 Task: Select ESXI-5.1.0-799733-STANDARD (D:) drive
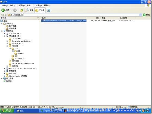pyautogui.click(x=23, y=69)
